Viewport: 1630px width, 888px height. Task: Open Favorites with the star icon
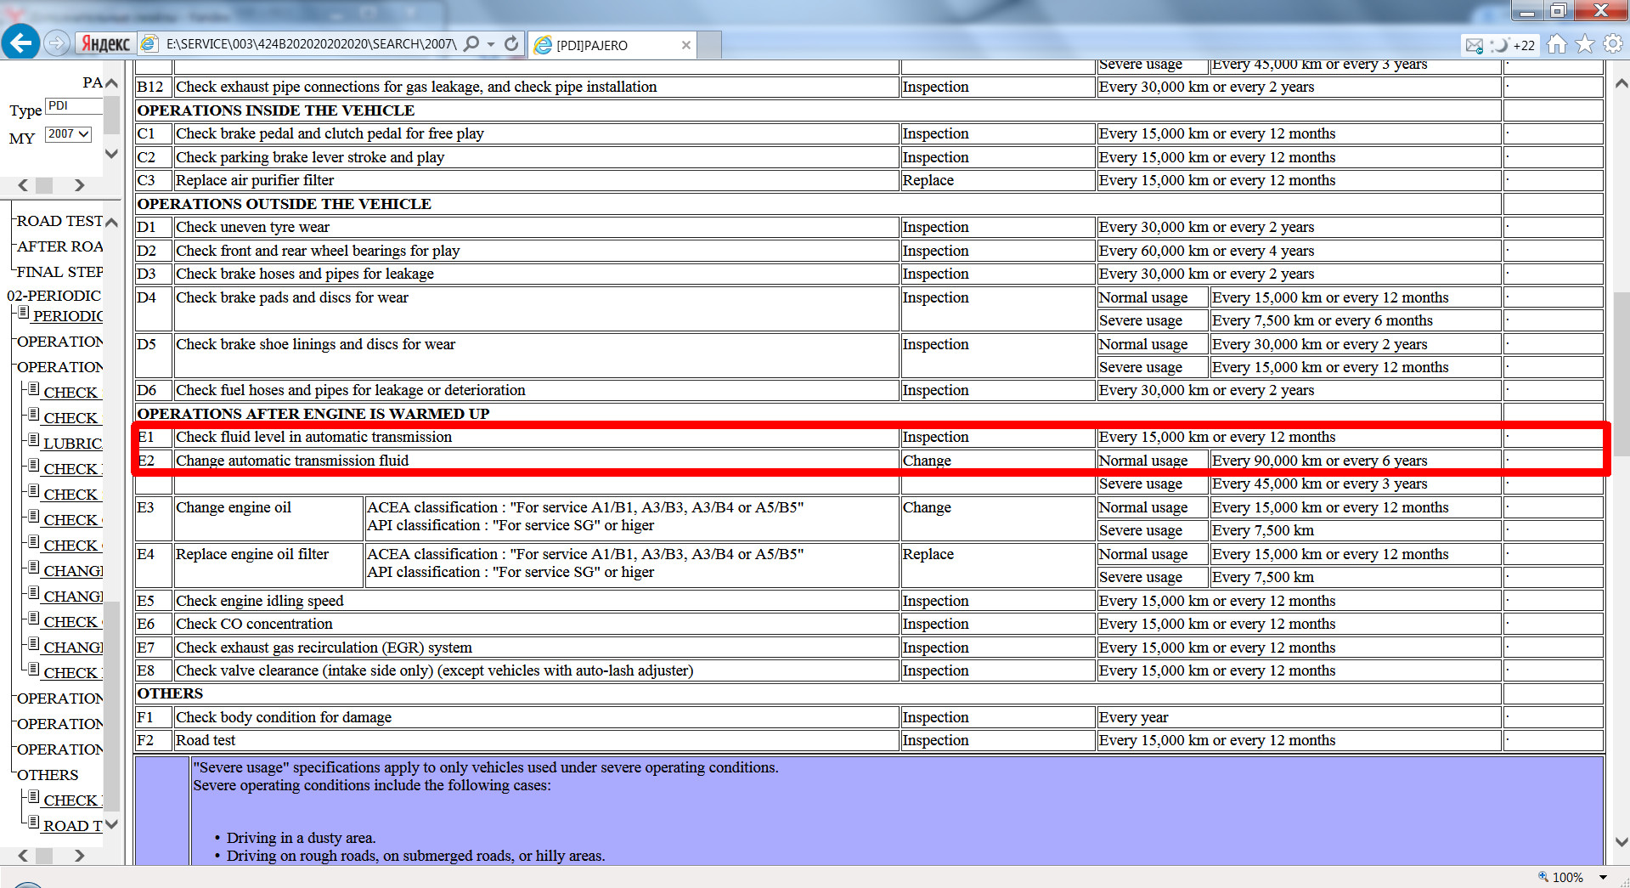pyautogui.click(x=1584, y=44)
